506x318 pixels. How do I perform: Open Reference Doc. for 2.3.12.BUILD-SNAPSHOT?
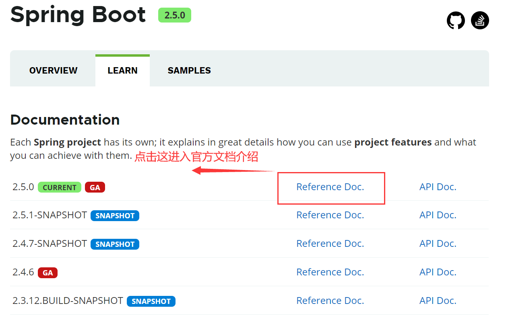coord(330,301)
